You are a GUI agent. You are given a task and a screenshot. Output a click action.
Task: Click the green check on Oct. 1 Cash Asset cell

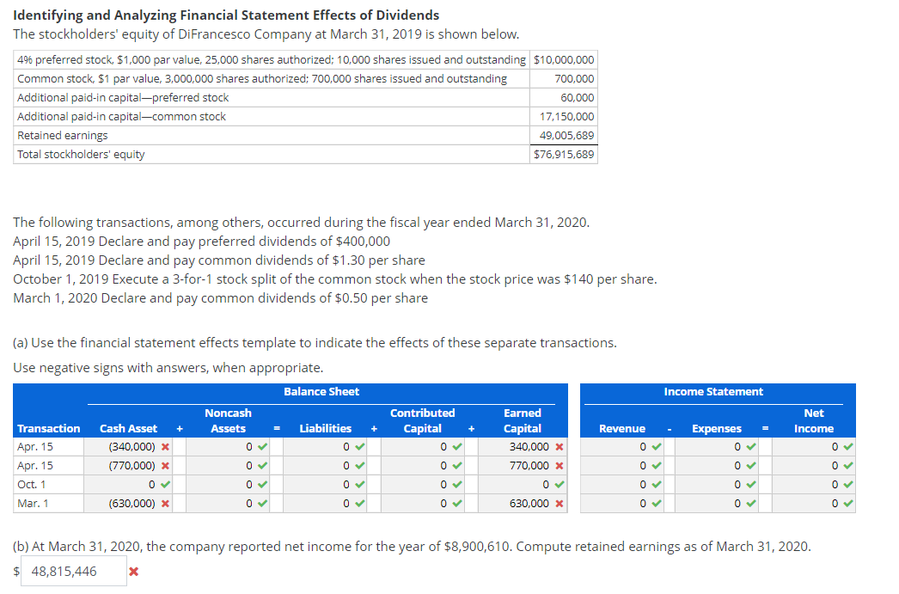coord(164,484)
